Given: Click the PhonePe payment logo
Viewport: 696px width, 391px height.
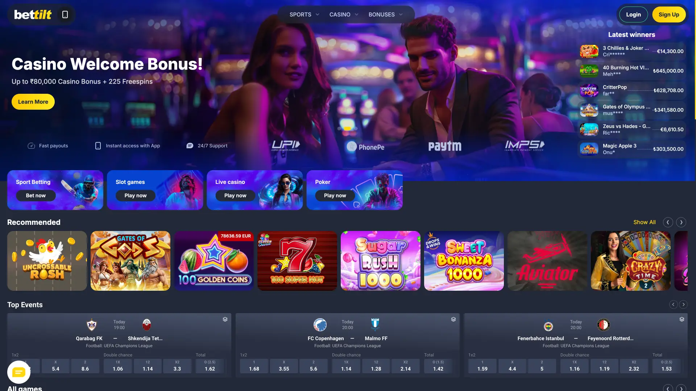Looking at the screenshot, I should click(x=365, y=147).
